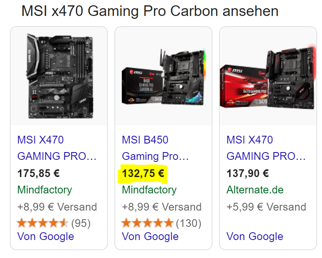Select Mindfactory seller under the 132,75 € item
322x258 pixels.
coord(149,190)
